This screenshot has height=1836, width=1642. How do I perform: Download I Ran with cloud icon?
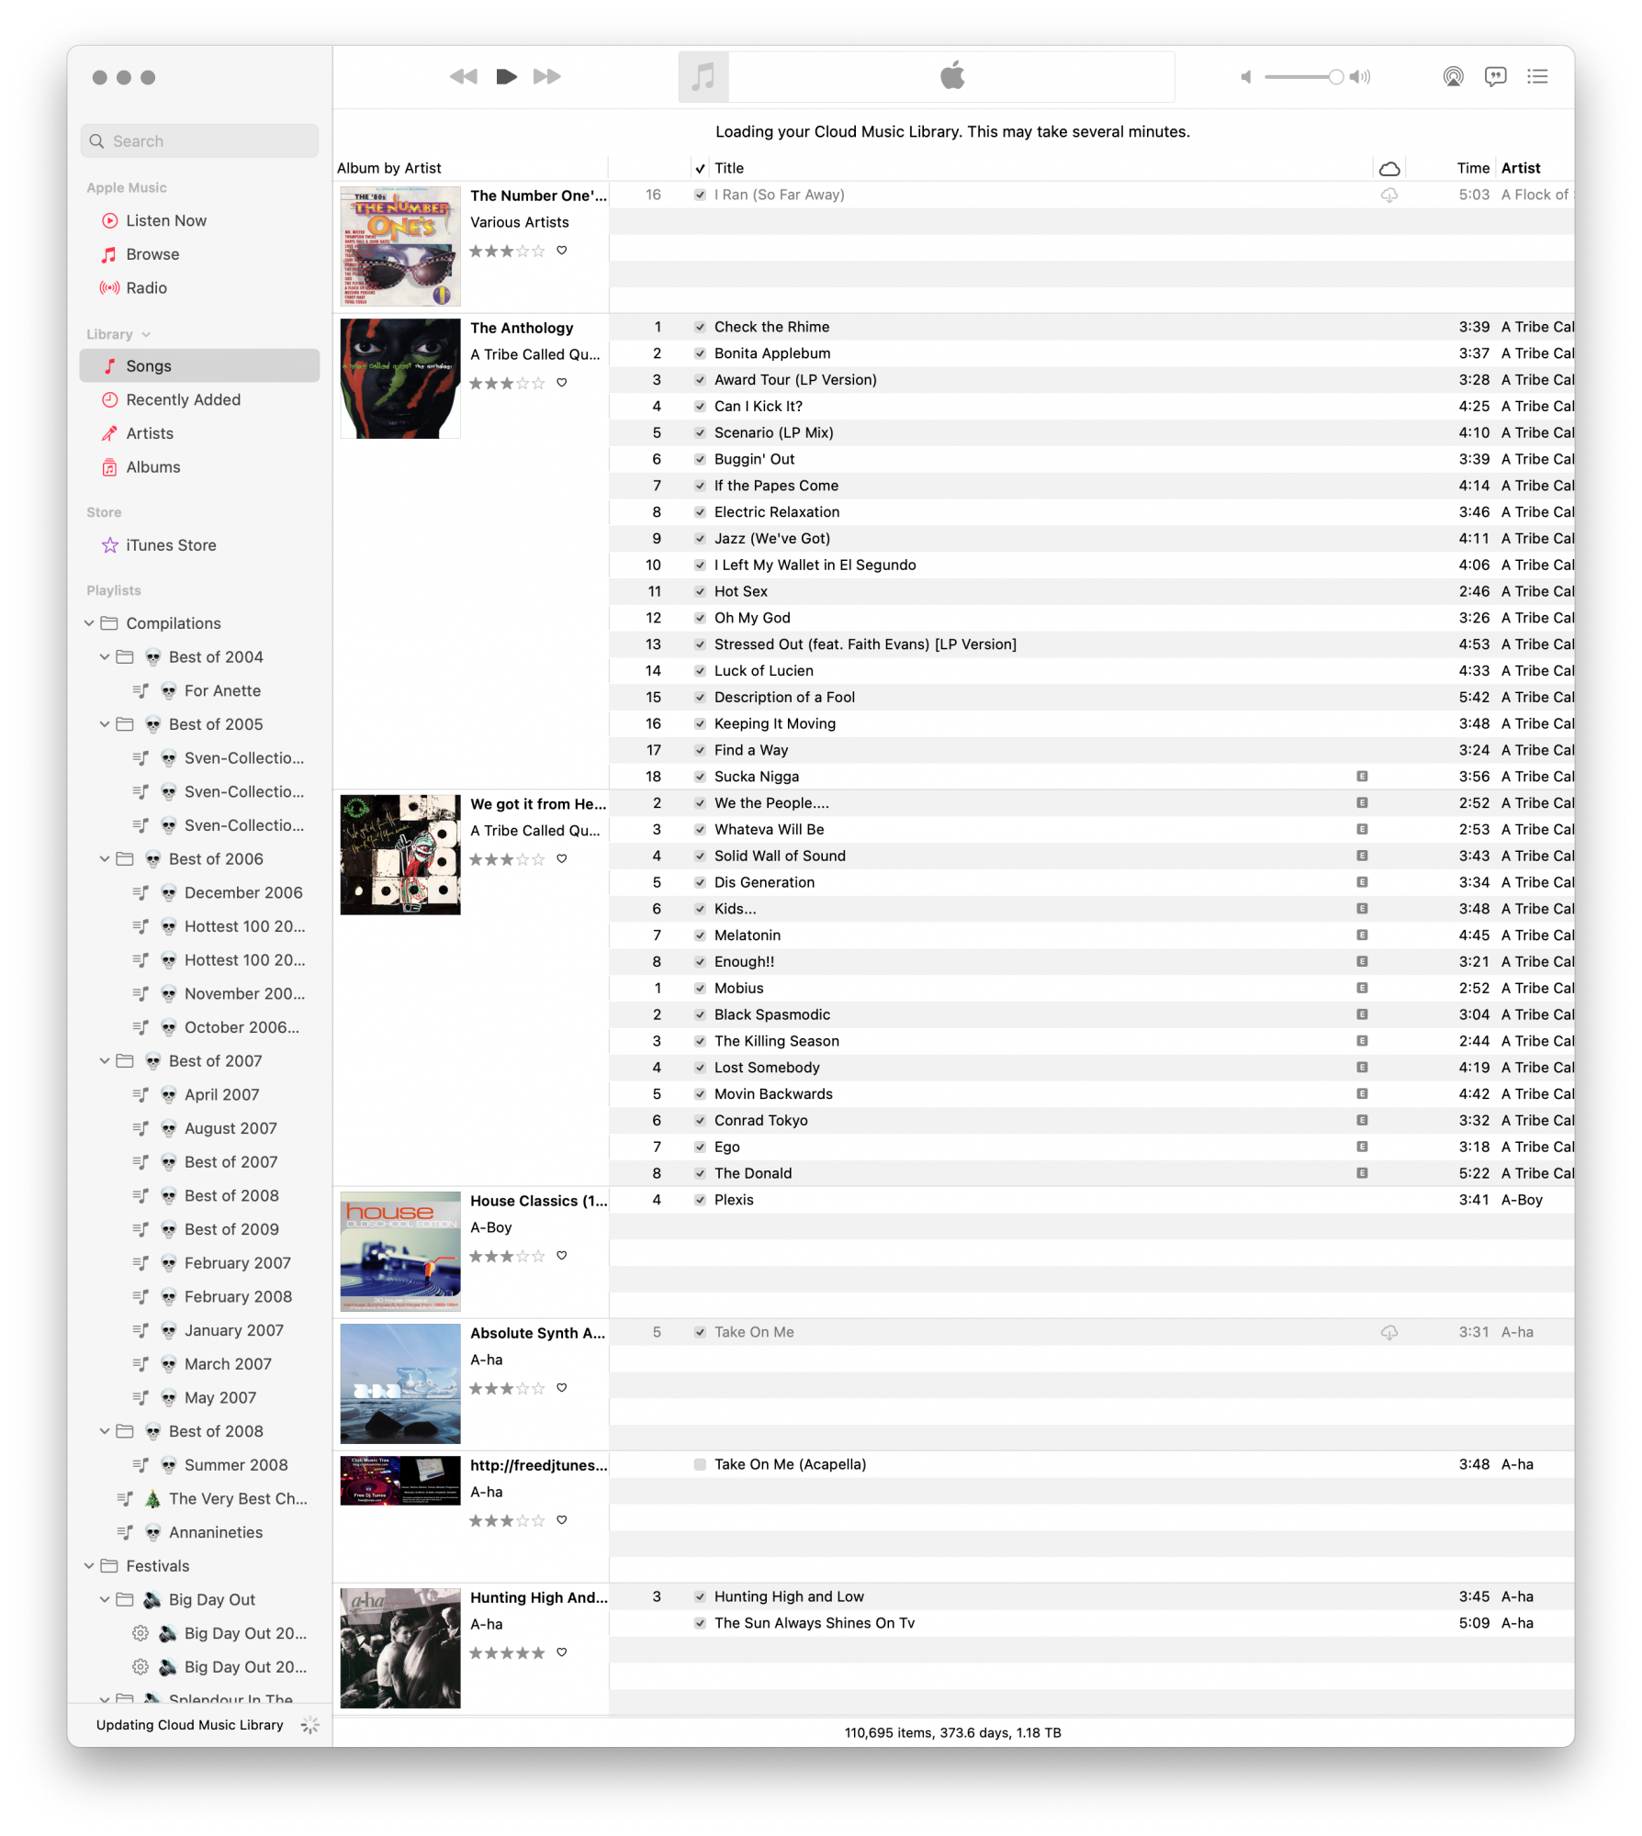tap(1389, 195)
